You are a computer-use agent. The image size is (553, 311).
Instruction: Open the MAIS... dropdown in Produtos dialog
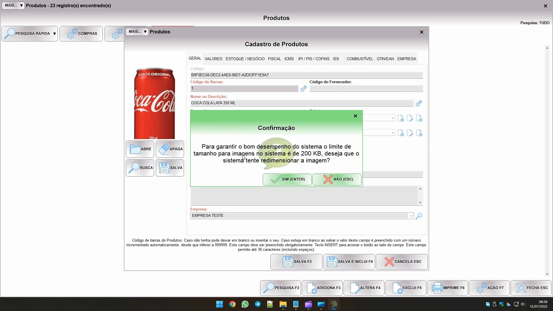point(137,32)
